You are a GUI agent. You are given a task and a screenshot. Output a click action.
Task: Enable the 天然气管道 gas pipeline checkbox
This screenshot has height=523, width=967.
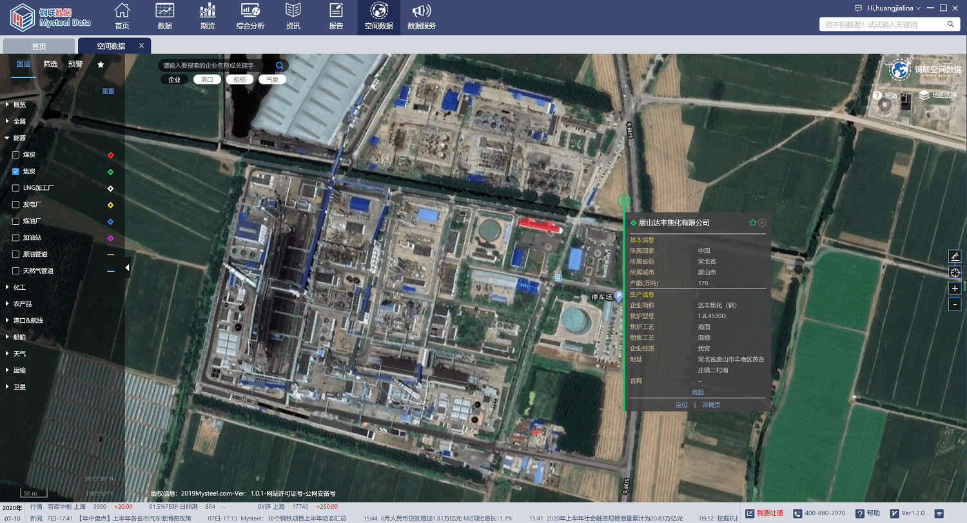click(16, 271)
